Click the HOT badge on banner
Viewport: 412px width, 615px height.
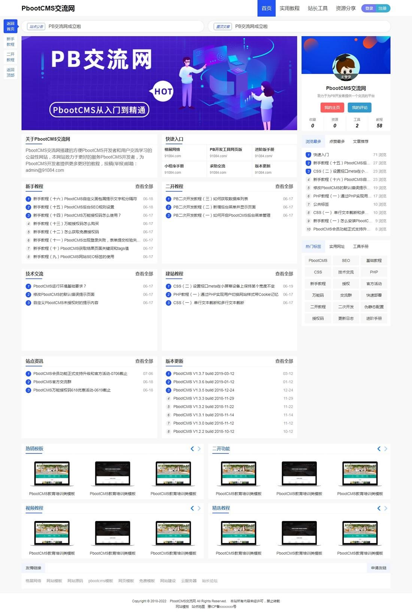pos(163,91)
